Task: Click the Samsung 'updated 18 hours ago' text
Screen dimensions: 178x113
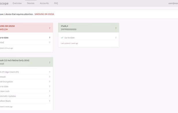Action: (6, 48)
